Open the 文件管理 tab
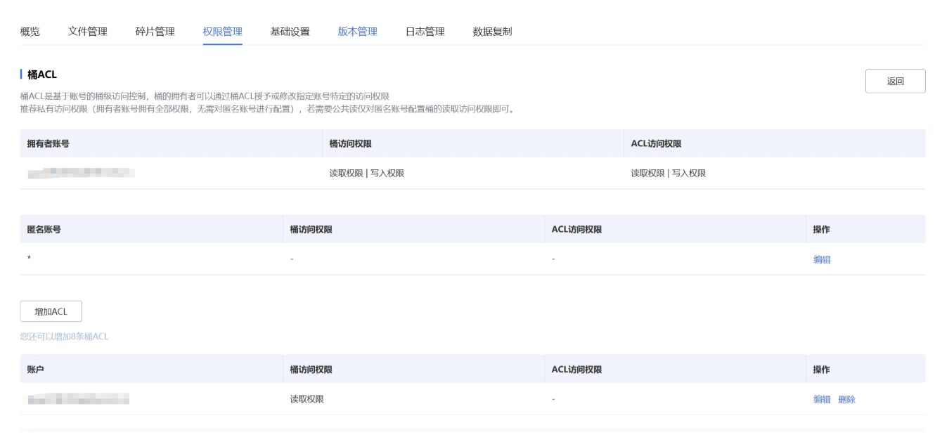 (87, 32)
